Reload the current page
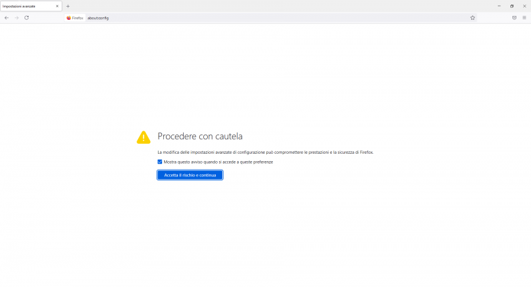This screenshot has width=531, height=287. pos(27,18)
